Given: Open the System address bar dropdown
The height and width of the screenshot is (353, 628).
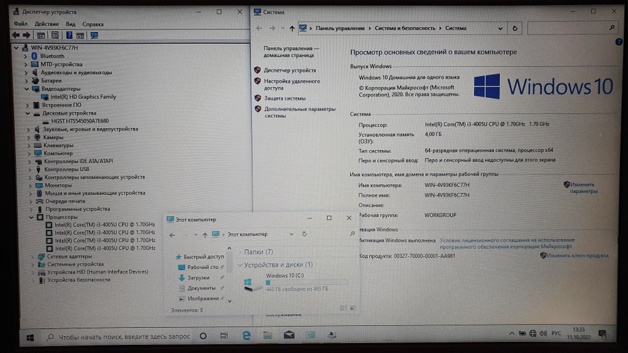Looking at the screenshot, I should [x=501, y=28].
